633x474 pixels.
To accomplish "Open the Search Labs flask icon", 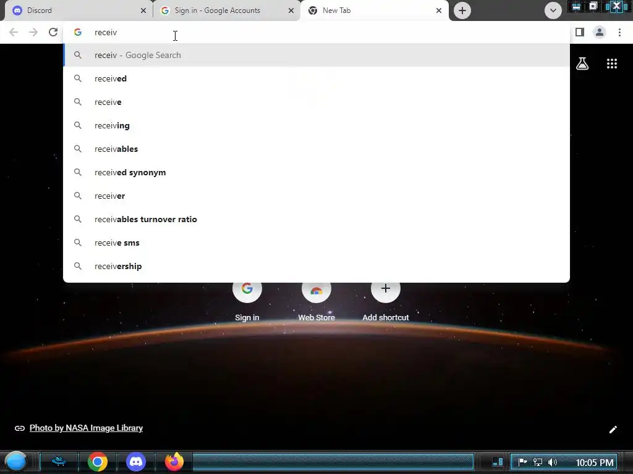I will 582,64.
